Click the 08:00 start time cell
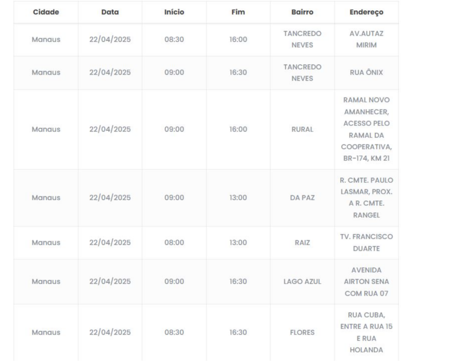 coord(174,242)
